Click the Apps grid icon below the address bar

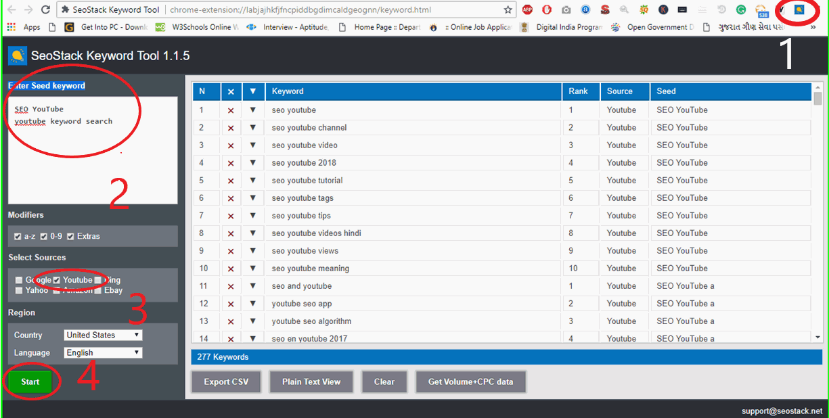point(12,26)
